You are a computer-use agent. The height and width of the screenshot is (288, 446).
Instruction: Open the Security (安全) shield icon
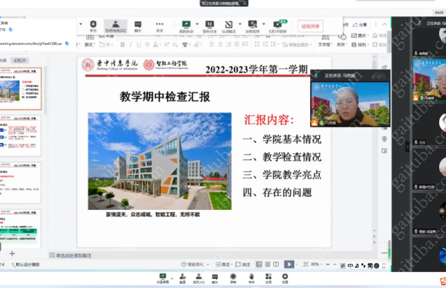click(x=93, y=26)
